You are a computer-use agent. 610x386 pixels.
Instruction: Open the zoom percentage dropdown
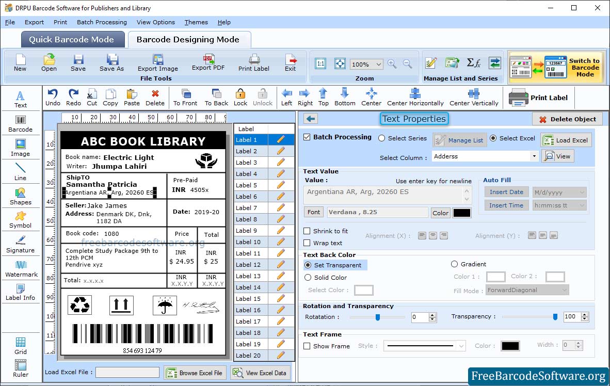378,64
